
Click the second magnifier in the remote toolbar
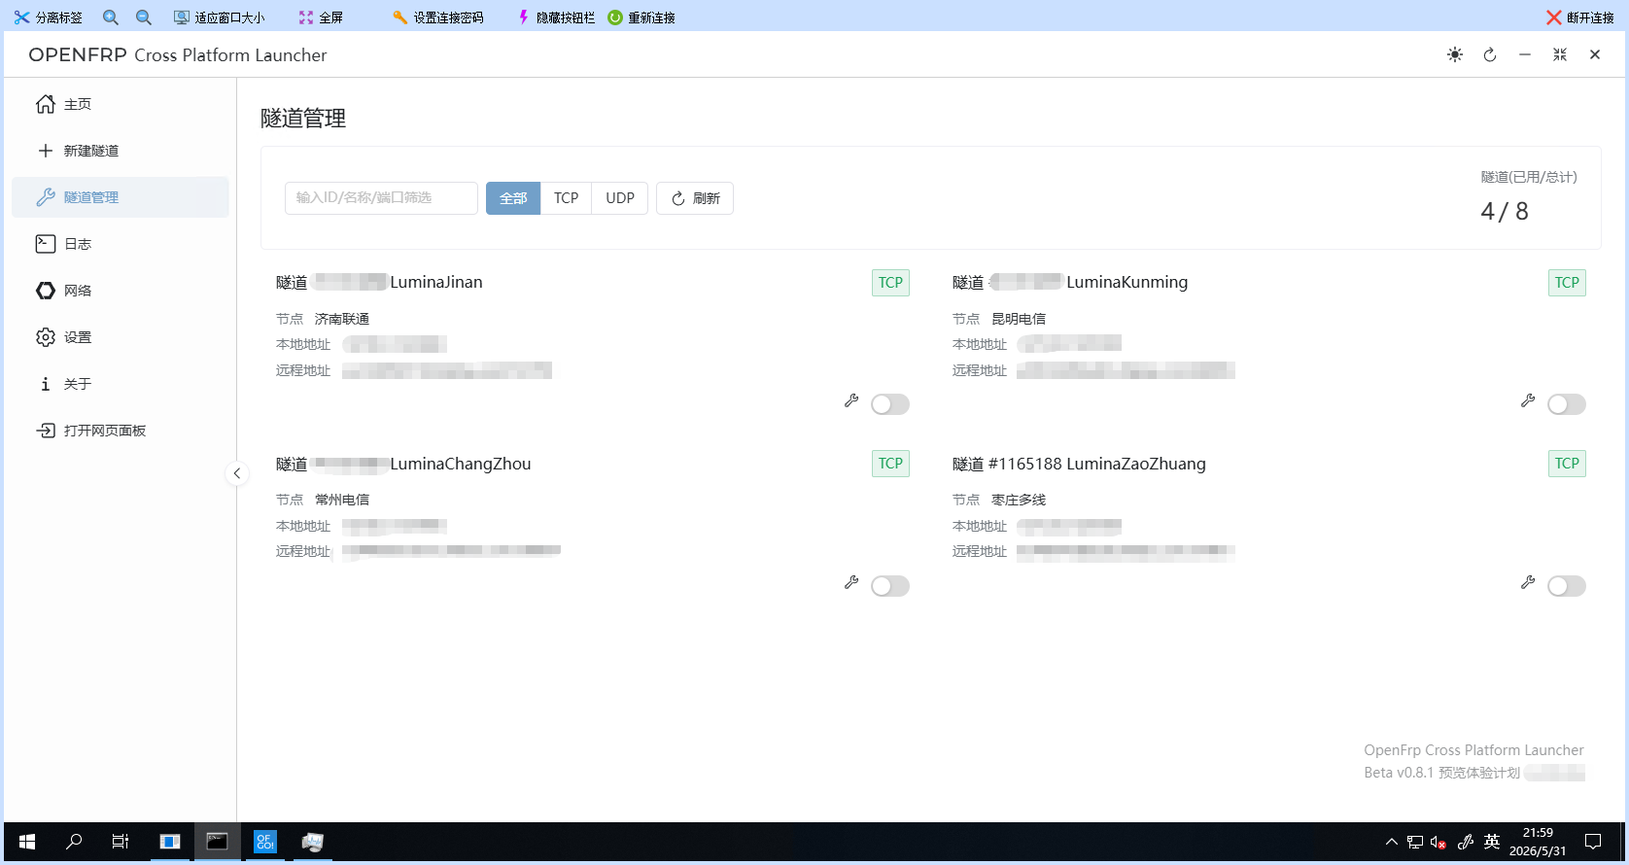point(144,17)
